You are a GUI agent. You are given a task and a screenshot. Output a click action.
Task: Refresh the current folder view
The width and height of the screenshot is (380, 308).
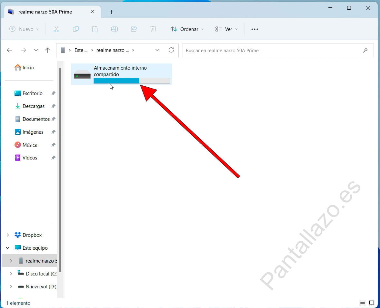[171, 50]
